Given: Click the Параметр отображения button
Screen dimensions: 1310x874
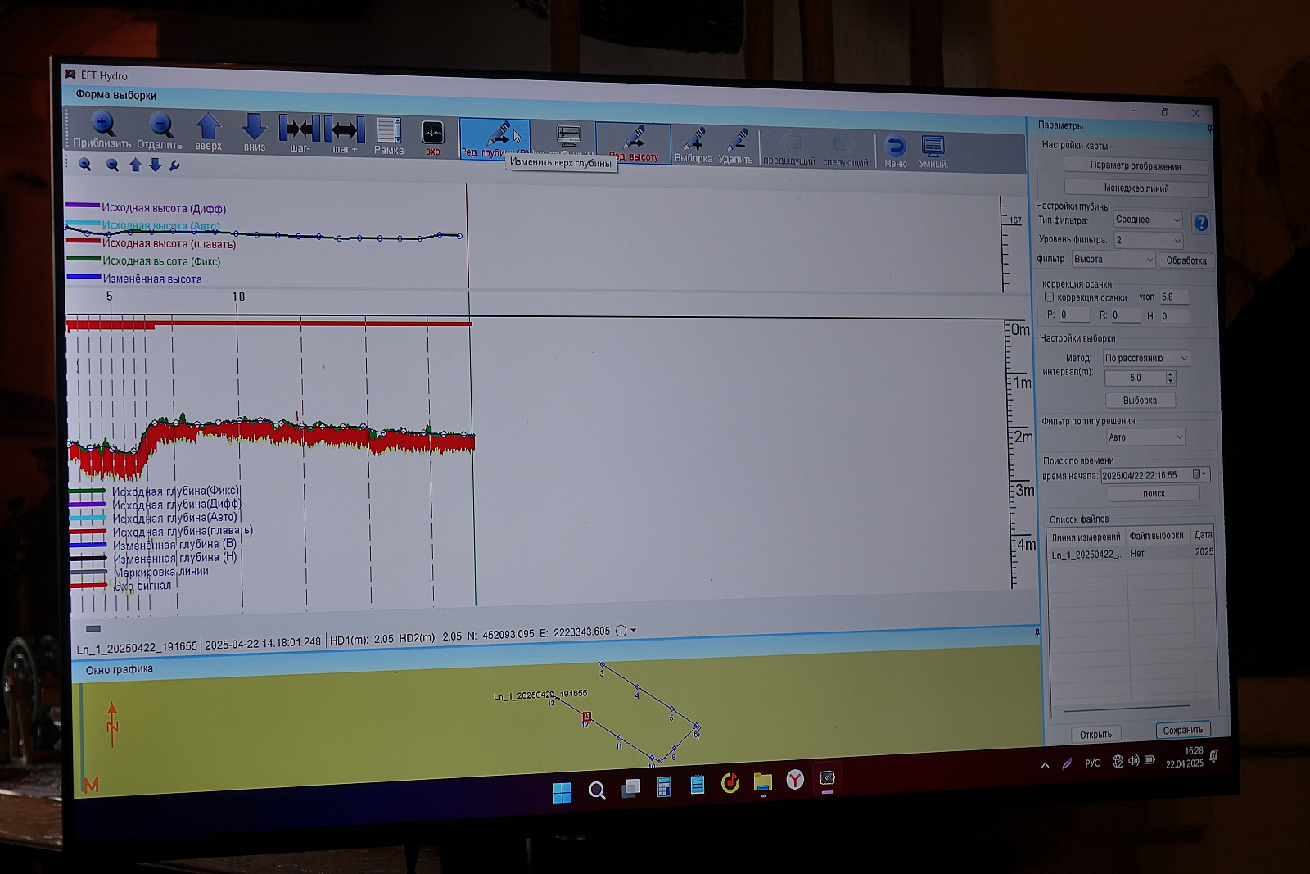Looking at the screenshot, I should pos(1136,166).
